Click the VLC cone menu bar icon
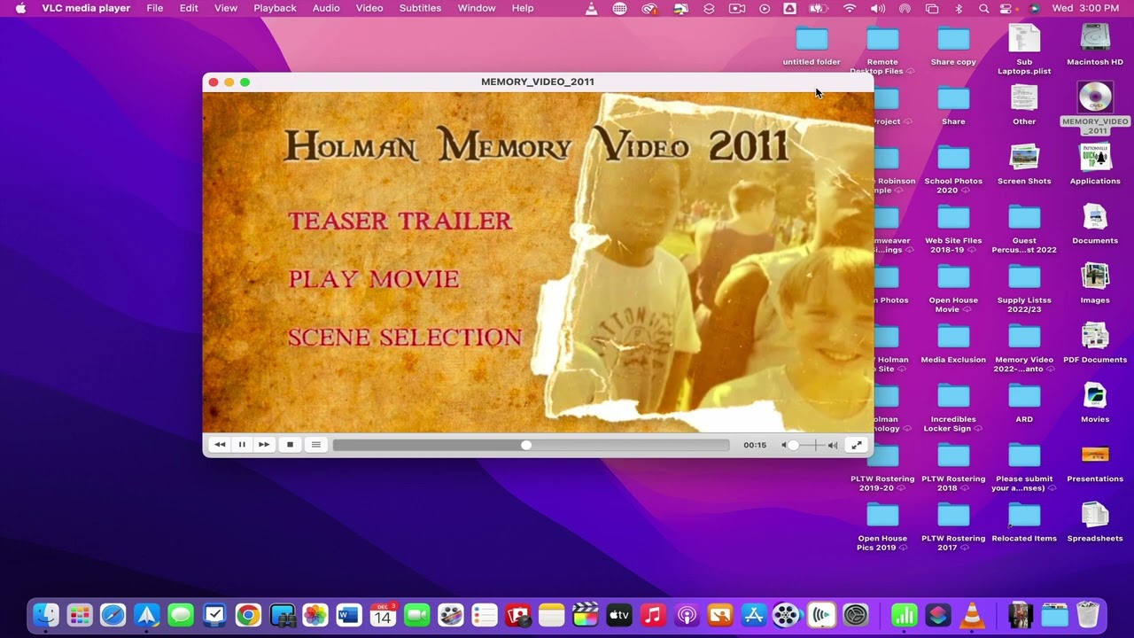Viewport: 1134px width, 638px height. 592,8
